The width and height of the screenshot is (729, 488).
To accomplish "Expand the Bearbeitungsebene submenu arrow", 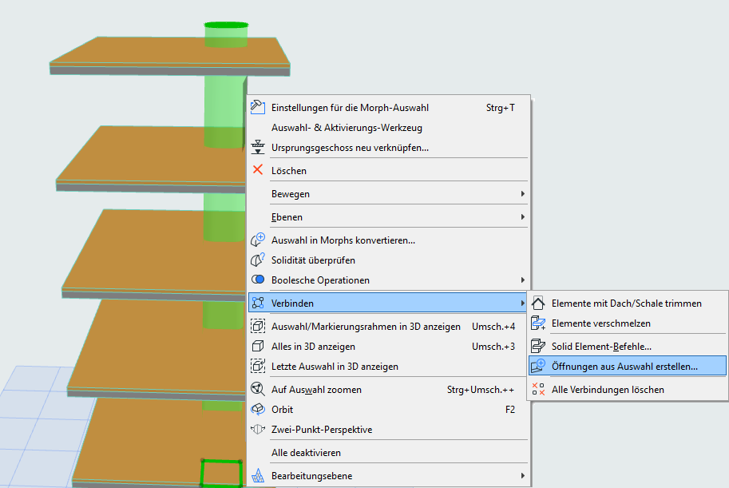I will pos(522,475).
